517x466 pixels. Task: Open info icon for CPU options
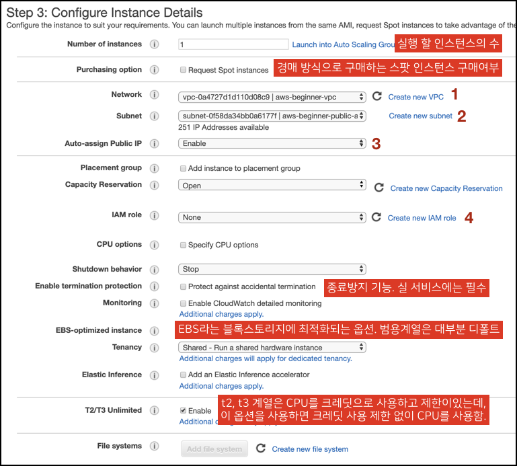(155, 245)
